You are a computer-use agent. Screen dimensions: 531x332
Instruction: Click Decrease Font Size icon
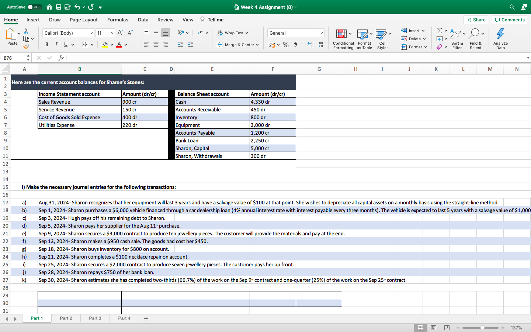click(130, 33)
